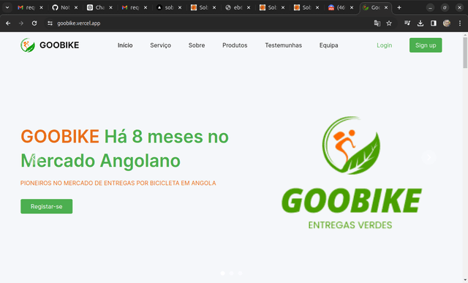Open the side panel icon
Screen dimensions: 468x283
tap(434, 23)
